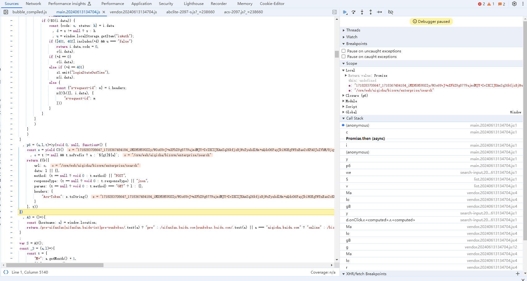Select the g frame at vendor js:12
Viewport: 527px width, 281px height.
click(x=432, y=247)
